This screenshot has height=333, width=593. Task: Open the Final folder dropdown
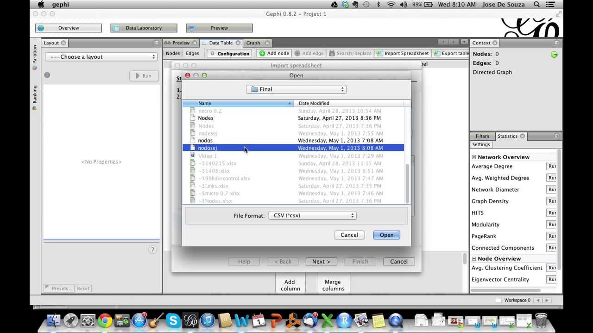[x=296, y=89]
